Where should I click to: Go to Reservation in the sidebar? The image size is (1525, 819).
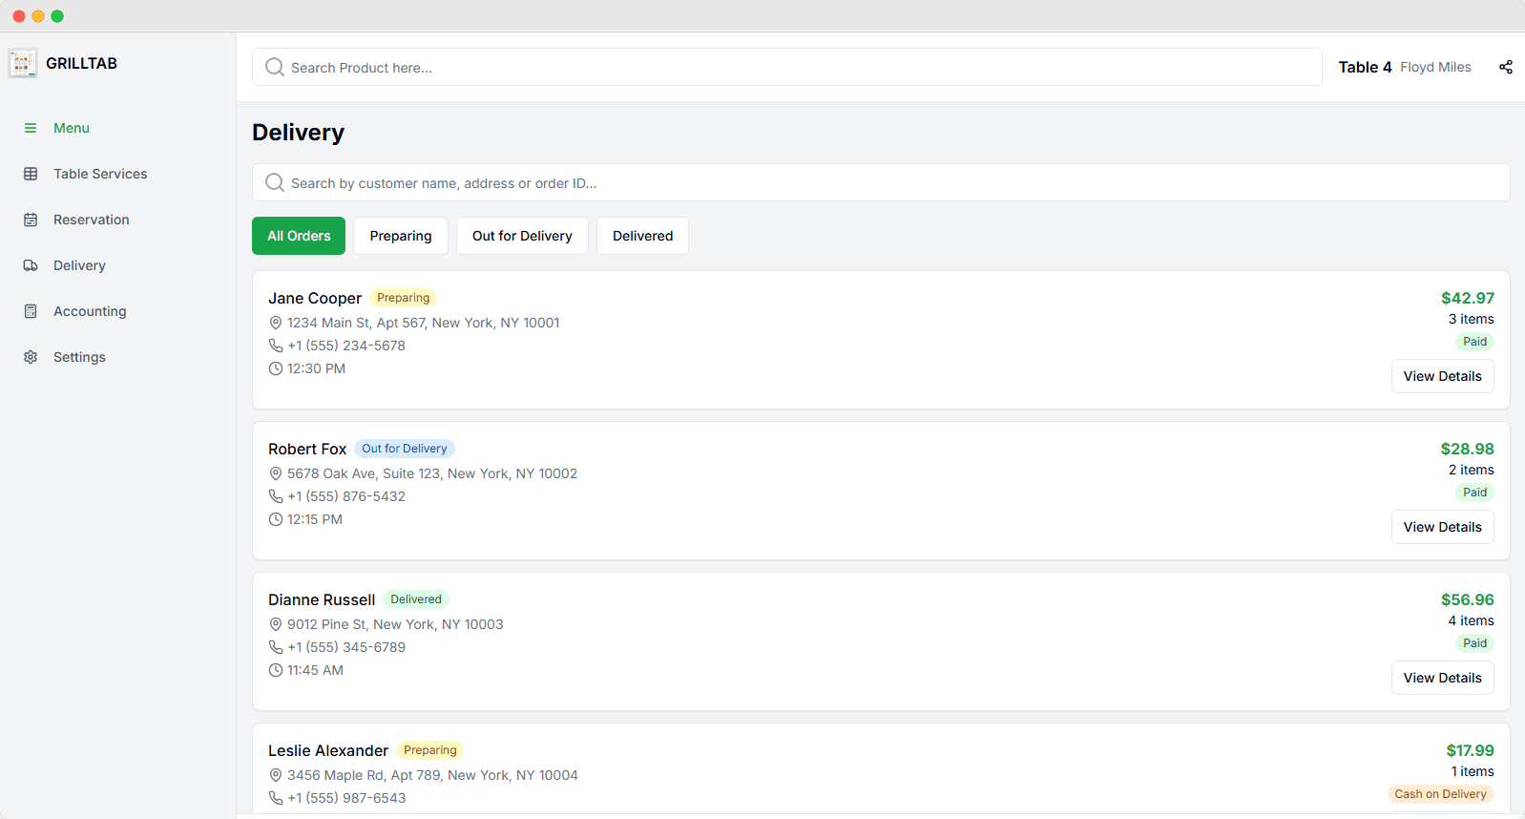tap(91, 220)
